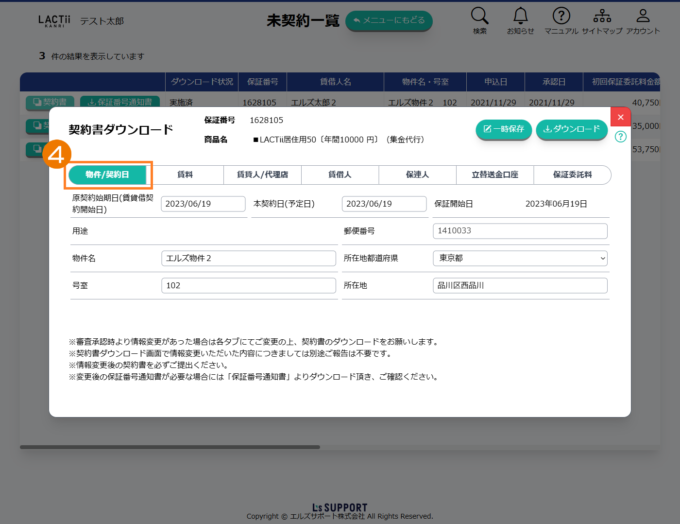This screenshot has width=680, height=524.
Task: Open the manual question mark icon
Action: (561, 16)
